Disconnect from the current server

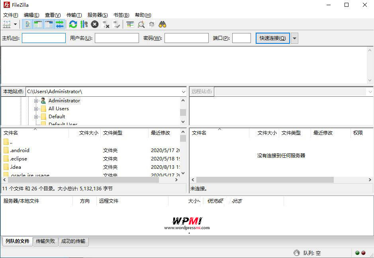pos(106,24)
